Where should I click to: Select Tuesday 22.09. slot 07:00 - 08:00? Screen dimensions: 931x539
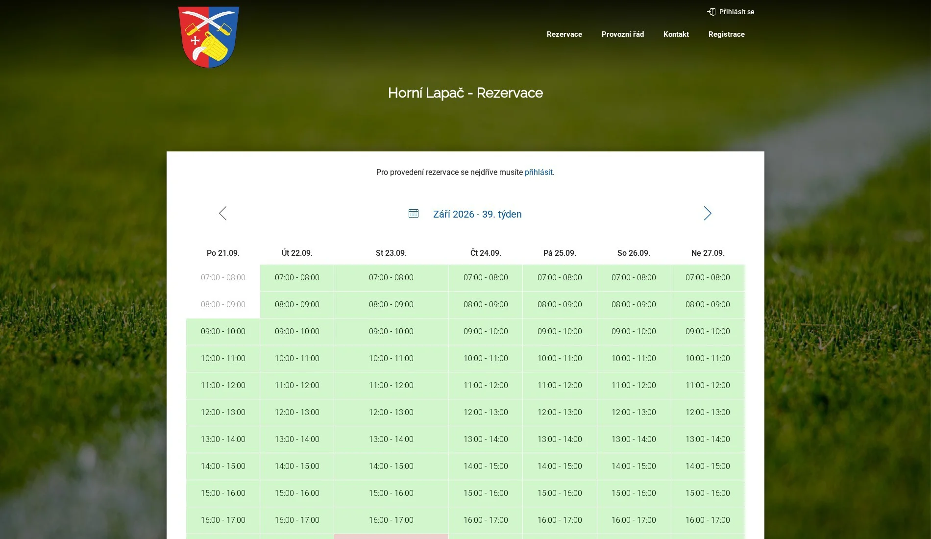tap(297, 278)
